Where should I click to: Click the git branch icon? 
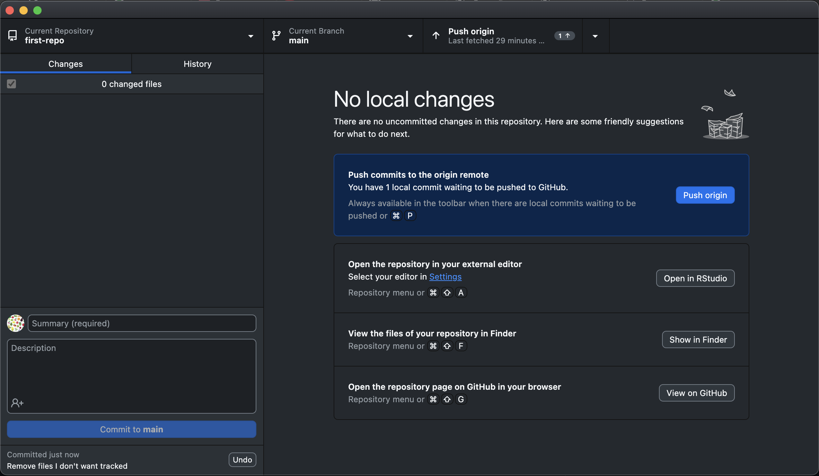[x=276, y=36]
